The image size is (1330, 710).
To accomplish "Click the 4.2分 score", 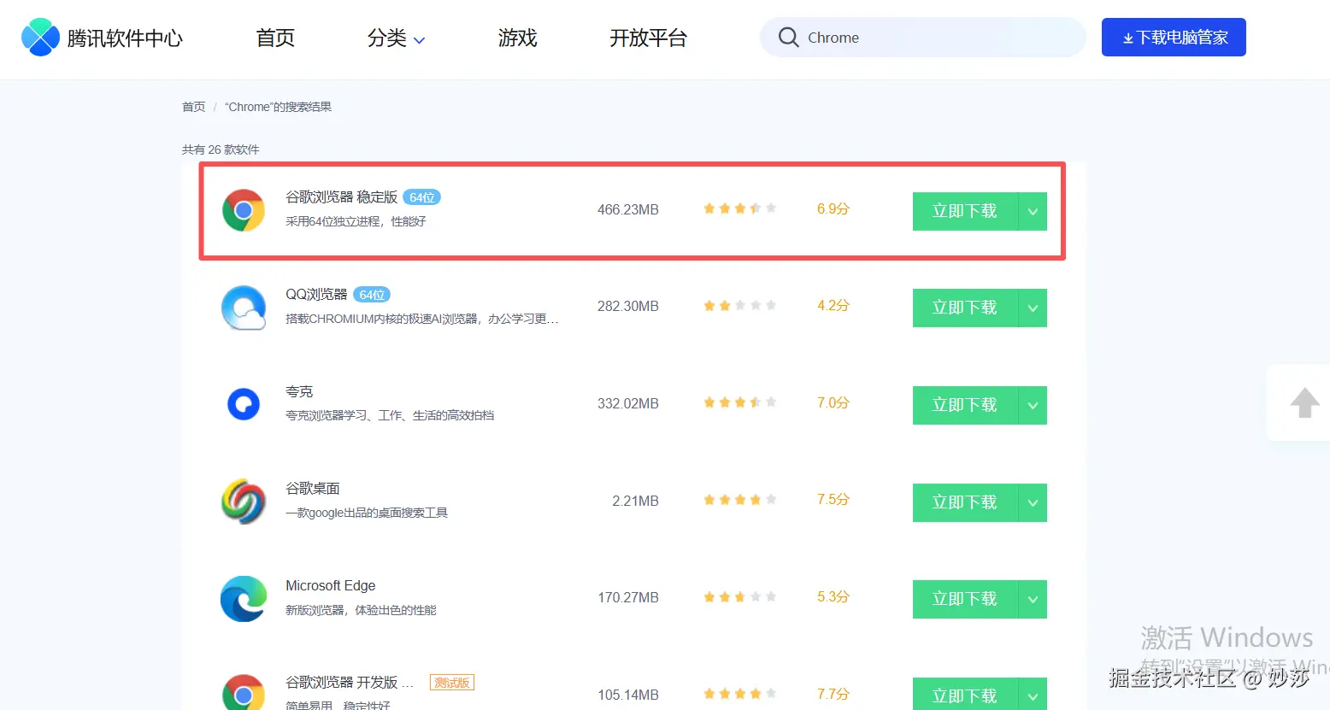I will tap(833, 305).
